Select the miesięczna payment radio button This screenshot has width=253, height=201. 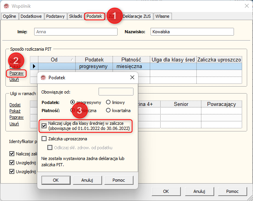(x=73, y=110)
